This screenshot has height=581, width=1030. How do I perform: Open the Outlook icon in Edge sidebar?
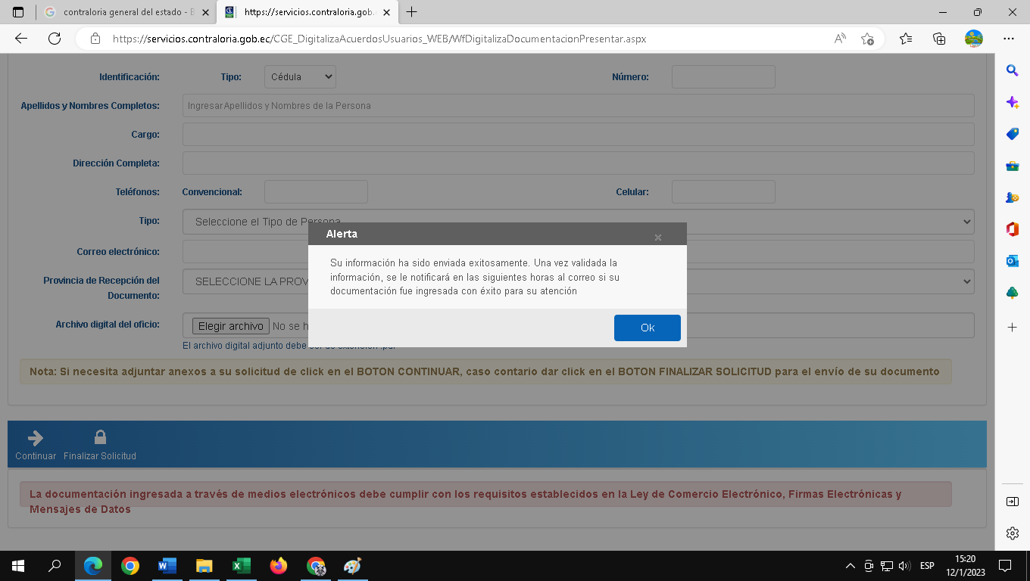coord(1012,261)
